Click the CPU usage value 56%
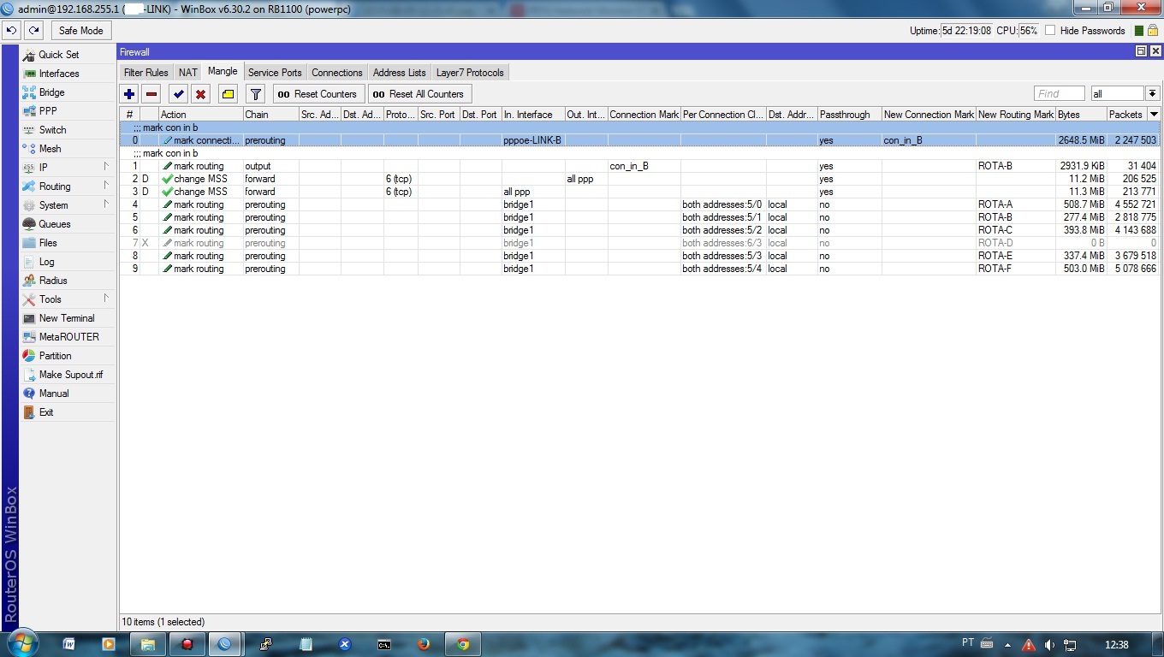This screenshot has height=657, width=1164. tap(1028, 31)
